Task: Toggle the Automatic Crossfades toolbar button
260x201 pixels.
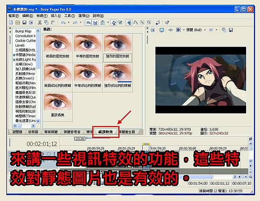Action: (x=95, y=22)
